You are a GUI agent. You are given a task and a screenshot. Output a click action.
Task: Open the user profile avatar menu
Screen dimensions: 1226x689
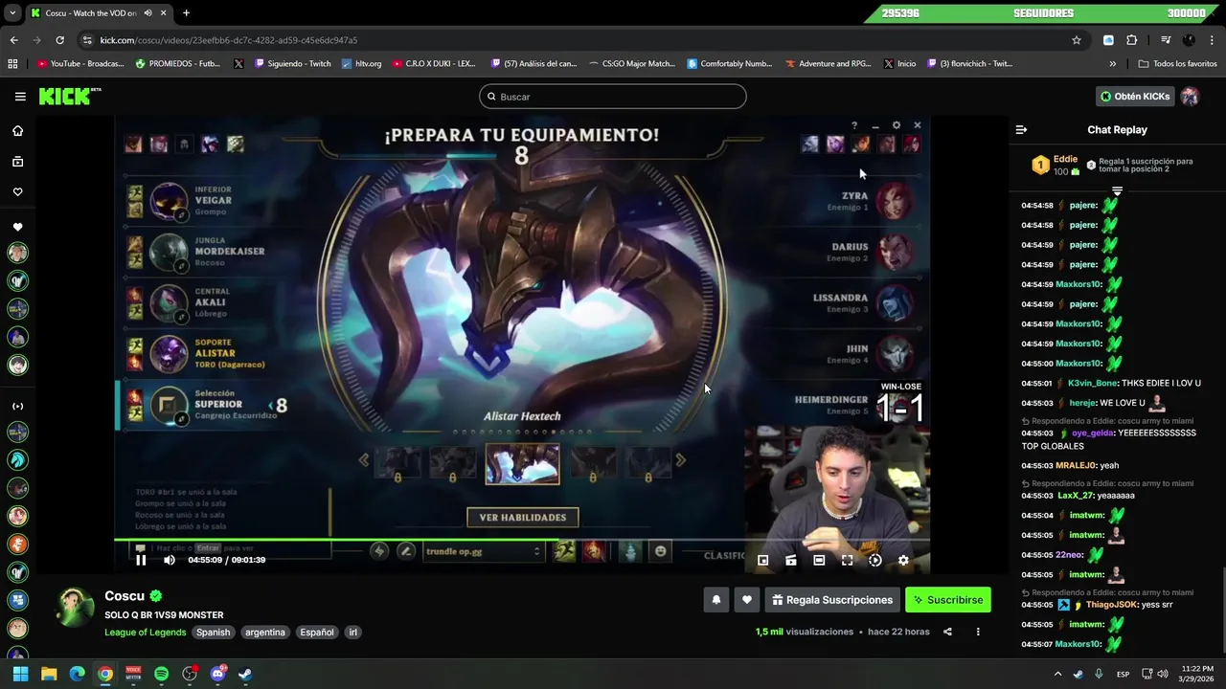point(1190,97)
